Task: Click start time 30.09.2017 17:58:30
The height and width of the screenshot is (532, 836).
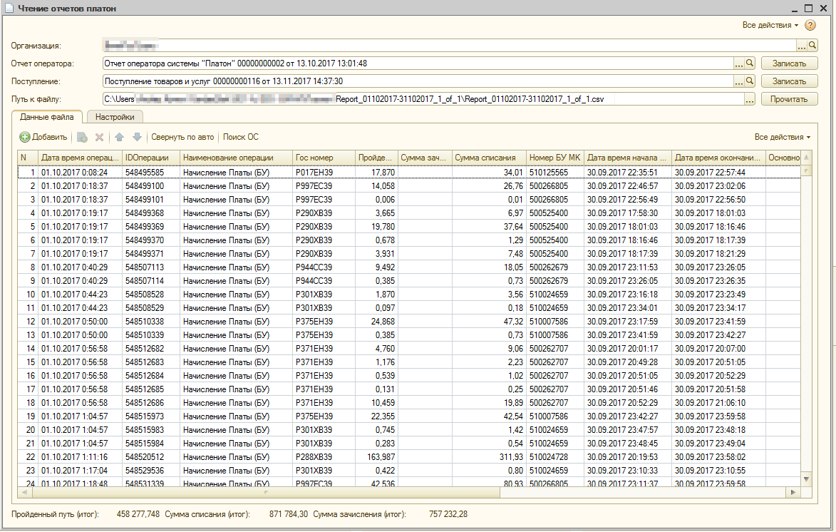Action: (627, 213)
